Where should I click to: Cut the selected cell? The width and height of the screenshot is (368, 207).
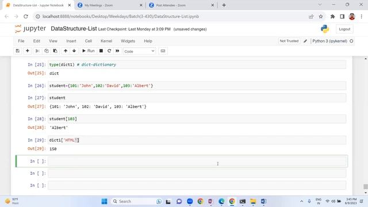37,51
